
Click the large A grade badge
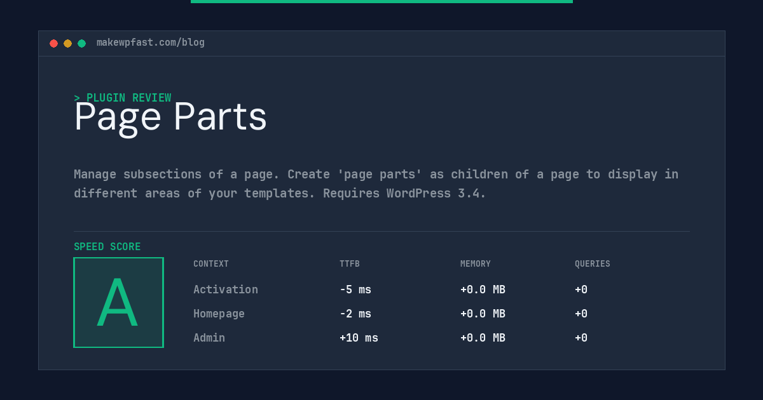click(118, 302)
